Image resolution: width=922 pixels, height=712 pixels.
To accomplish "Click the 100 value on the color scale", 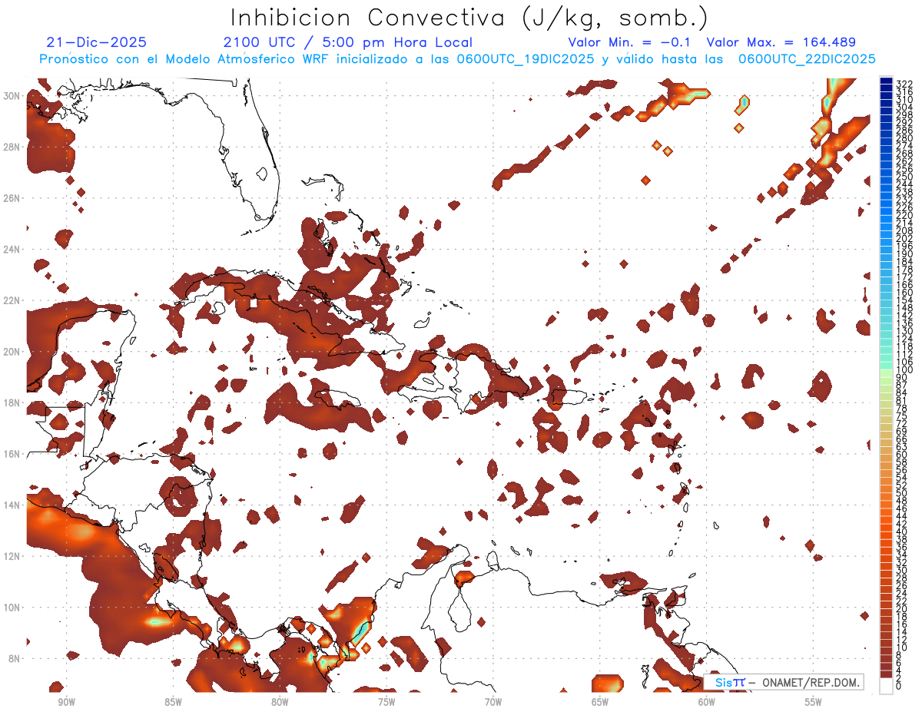I will pos(904,370).
